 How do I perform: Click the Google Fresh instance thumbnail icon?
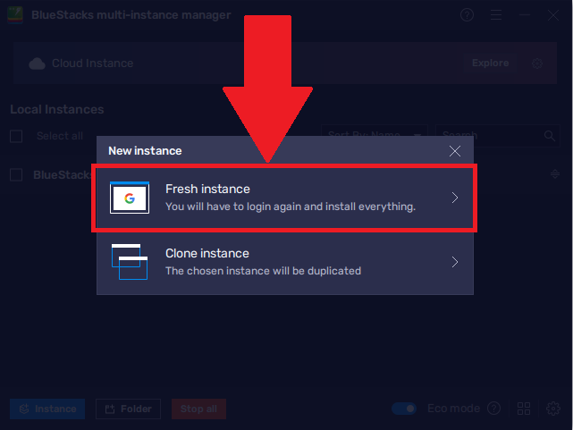pos(130,198)
